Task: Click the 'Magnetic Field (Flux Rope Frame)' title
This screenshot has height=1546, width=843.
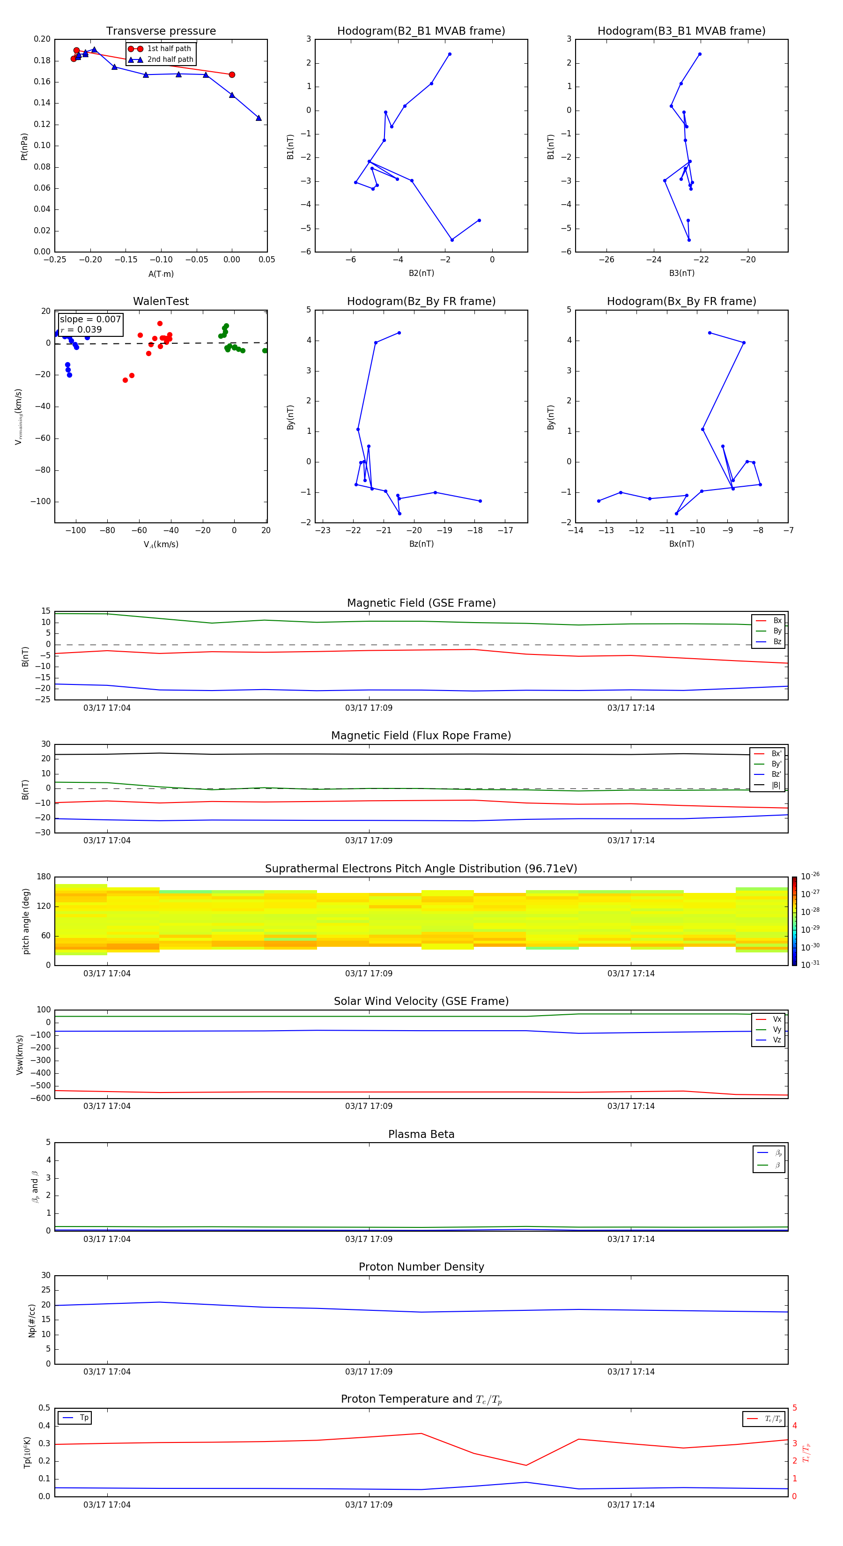Action: (x=421, y=736)
